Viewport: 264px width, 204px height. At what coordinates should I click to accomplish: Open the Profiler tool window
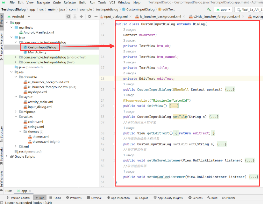point(229,198)
